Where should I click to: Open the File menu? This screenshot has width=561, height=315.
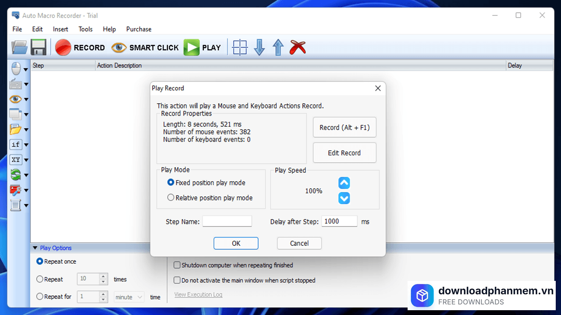[17, 29]
